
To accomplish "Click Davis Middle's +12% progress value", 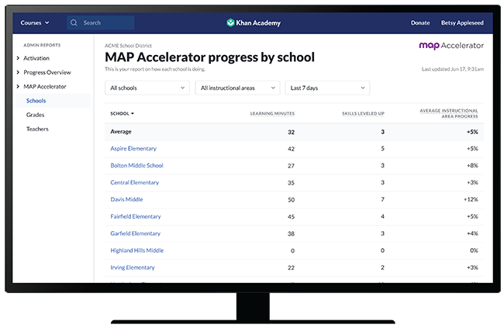I will pos(471,199).
